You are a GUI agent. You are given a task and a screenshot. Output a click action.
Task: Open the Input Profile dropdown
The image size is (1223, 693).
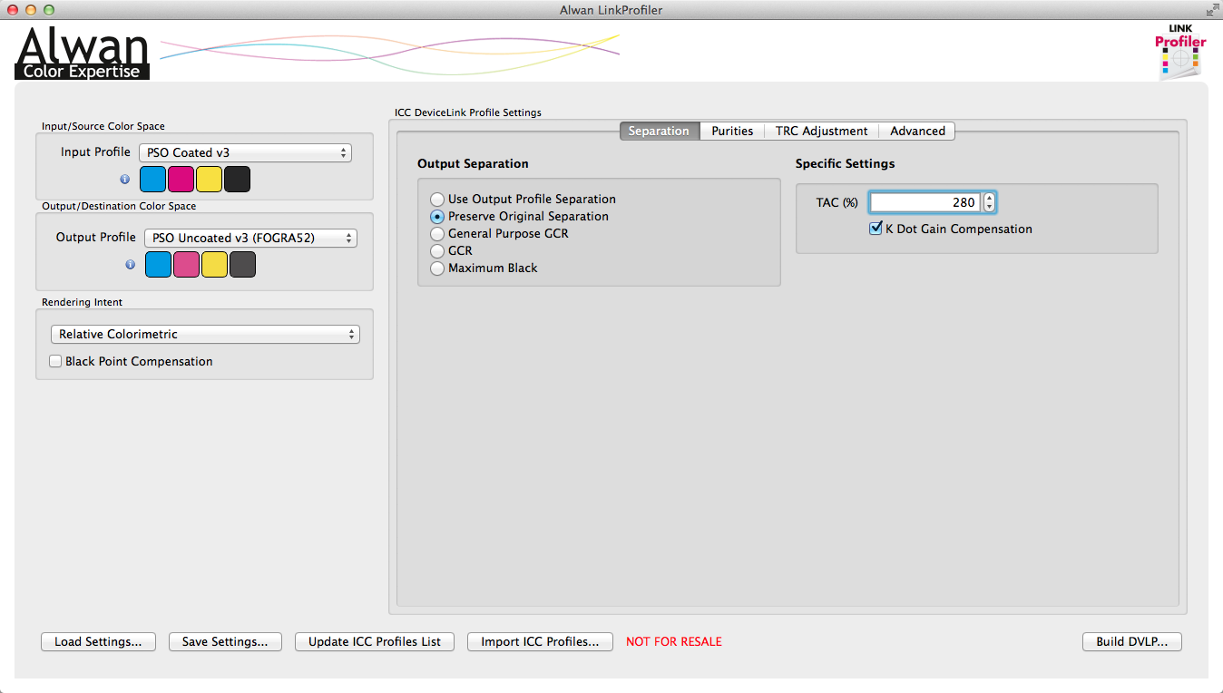point(245,152)
